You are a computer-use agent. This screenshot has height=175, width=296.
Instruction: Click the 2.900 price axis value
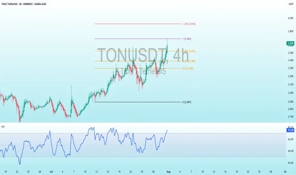tap(291, 102)
